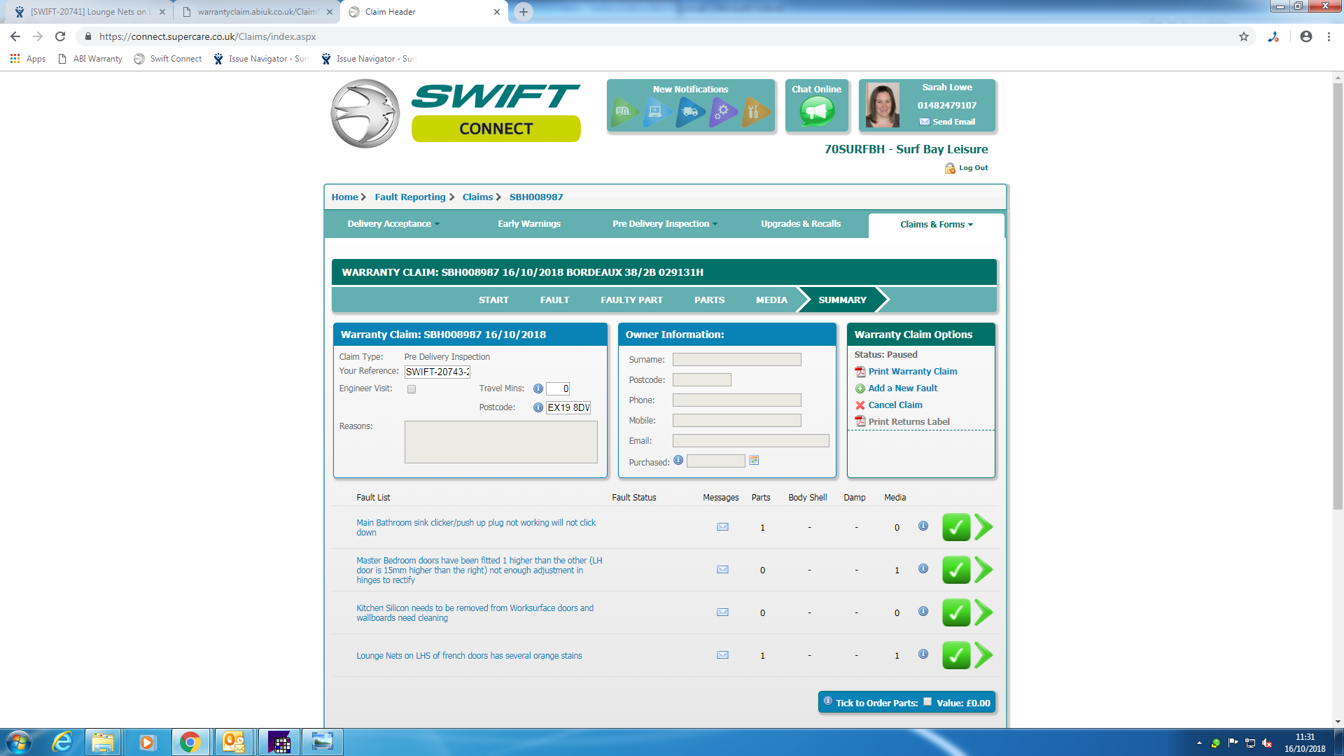Toggle the Engineer Visit checkbox
This screenshot has width=1344, height=756.
(x=412, y=389)
